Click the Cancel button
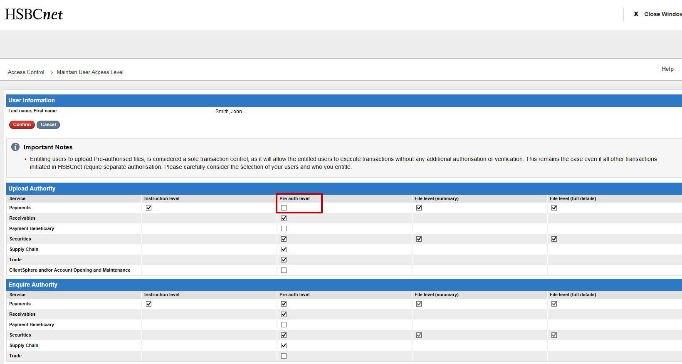 pyautogui.click(x=48, y=124)
